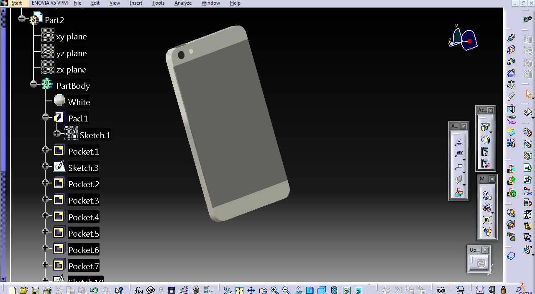Click the Fly mode airplane icon
The image size is (535, 294).
coord(228,290)
